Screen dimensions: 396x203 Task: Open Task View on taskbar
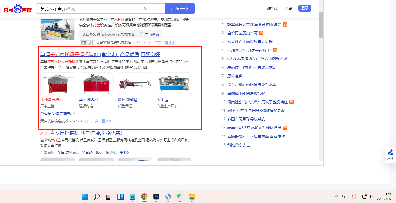coord(109,197)
